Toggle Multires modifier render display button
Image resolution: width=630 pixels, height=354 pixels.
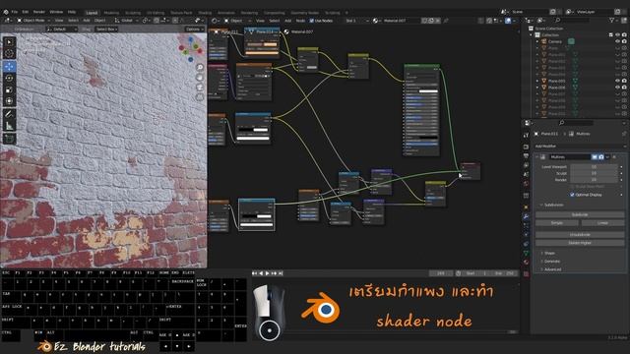[x=601, y=157]
